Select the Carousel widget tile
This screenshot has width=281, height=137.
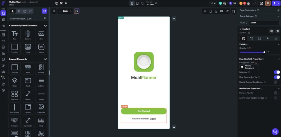(15, 122)
